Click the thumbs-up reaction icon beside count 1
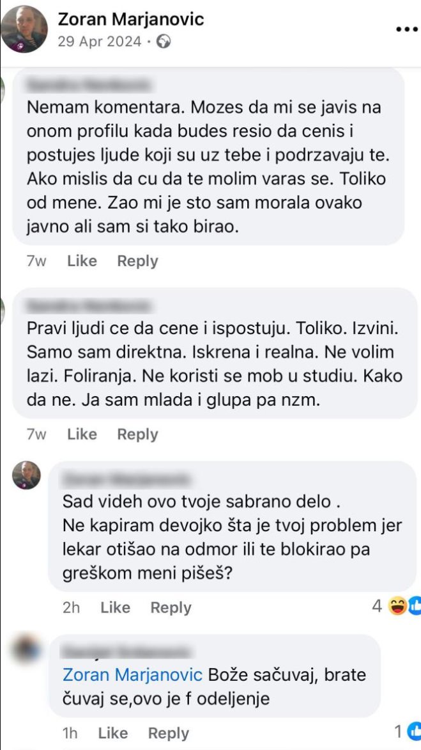Screen dimensions: 421x750 [x=415, y=731]
